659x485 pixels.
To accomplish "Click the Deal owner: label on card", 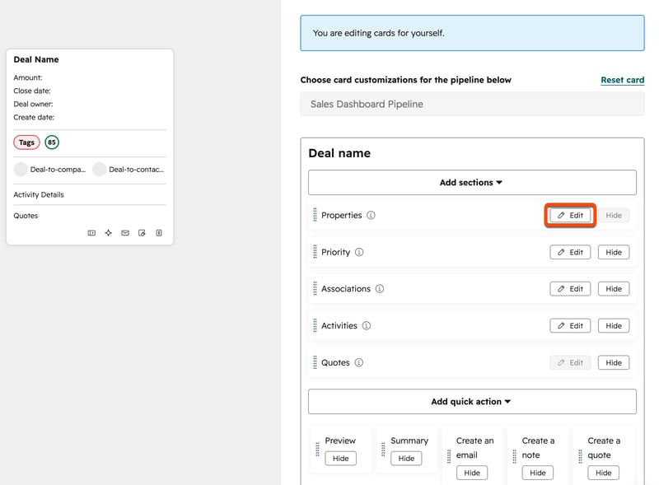I will pyautogui.click(x=33, y=105).
